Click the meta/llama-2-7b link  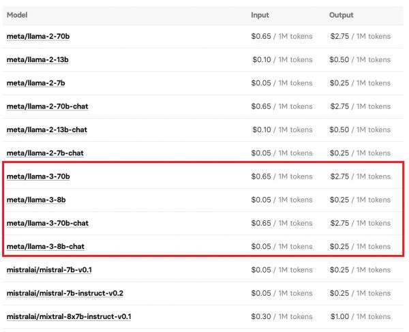pos(35,83)
